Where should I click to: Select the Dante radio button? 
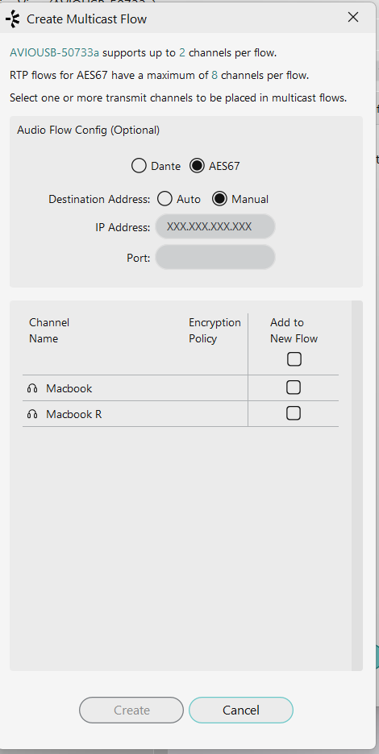click(139, 167)
